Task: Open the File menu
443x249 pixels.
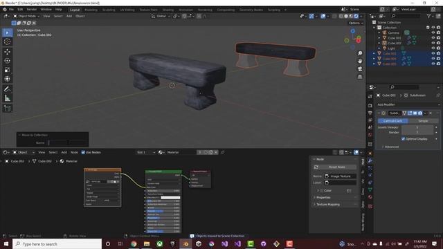Action: coord(11,10)
